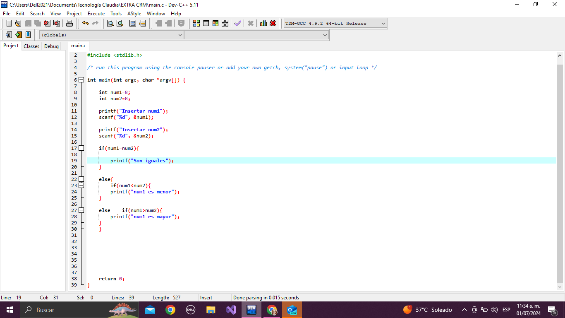Start debugging with the purple checkmark icon
Screen dimensions: 565x318
point(237,23)
